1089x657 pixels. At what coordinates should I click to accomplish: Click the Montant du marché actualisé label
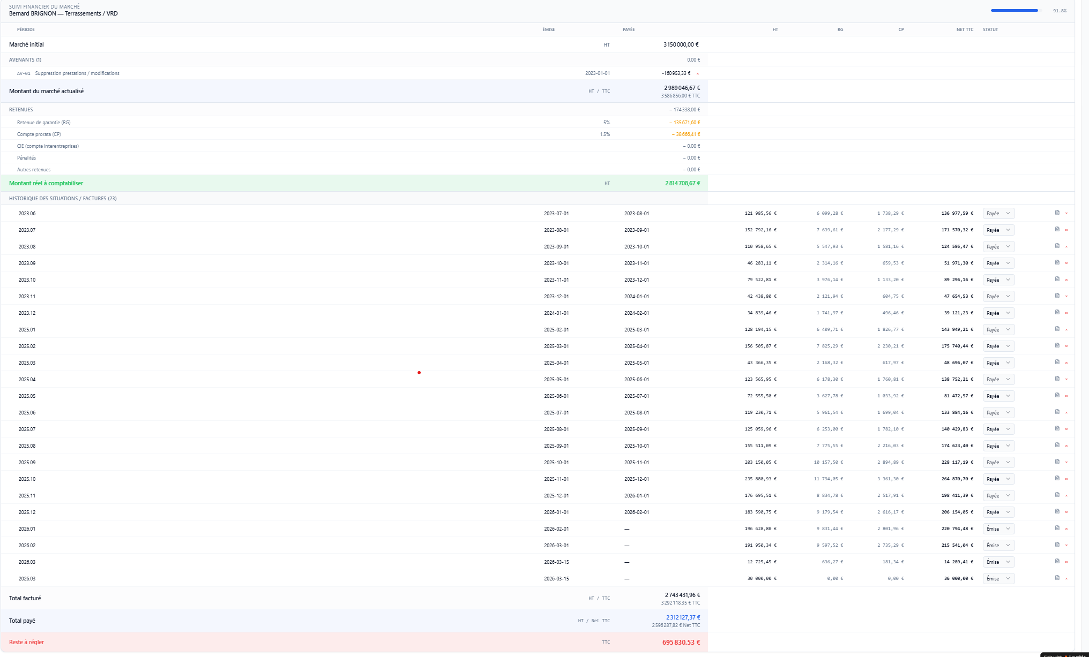pyautogui.click(x=46, y=91)
